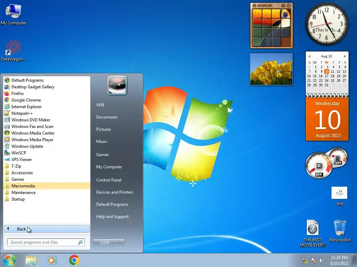
Task: Click the analog clock gadget
Action: (327, 24)
